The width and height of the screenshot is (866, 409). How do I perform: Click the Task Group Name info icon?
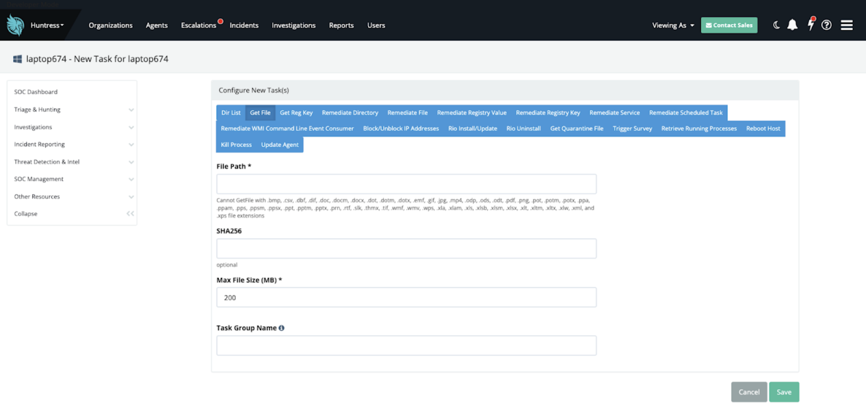click(x=281, y=328)
